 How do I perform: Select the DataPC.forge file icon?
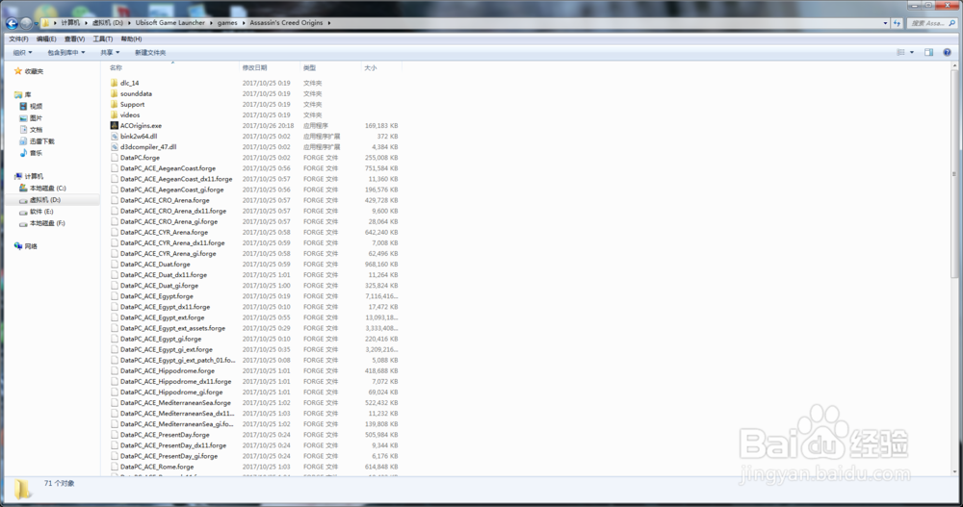point(115,158)
